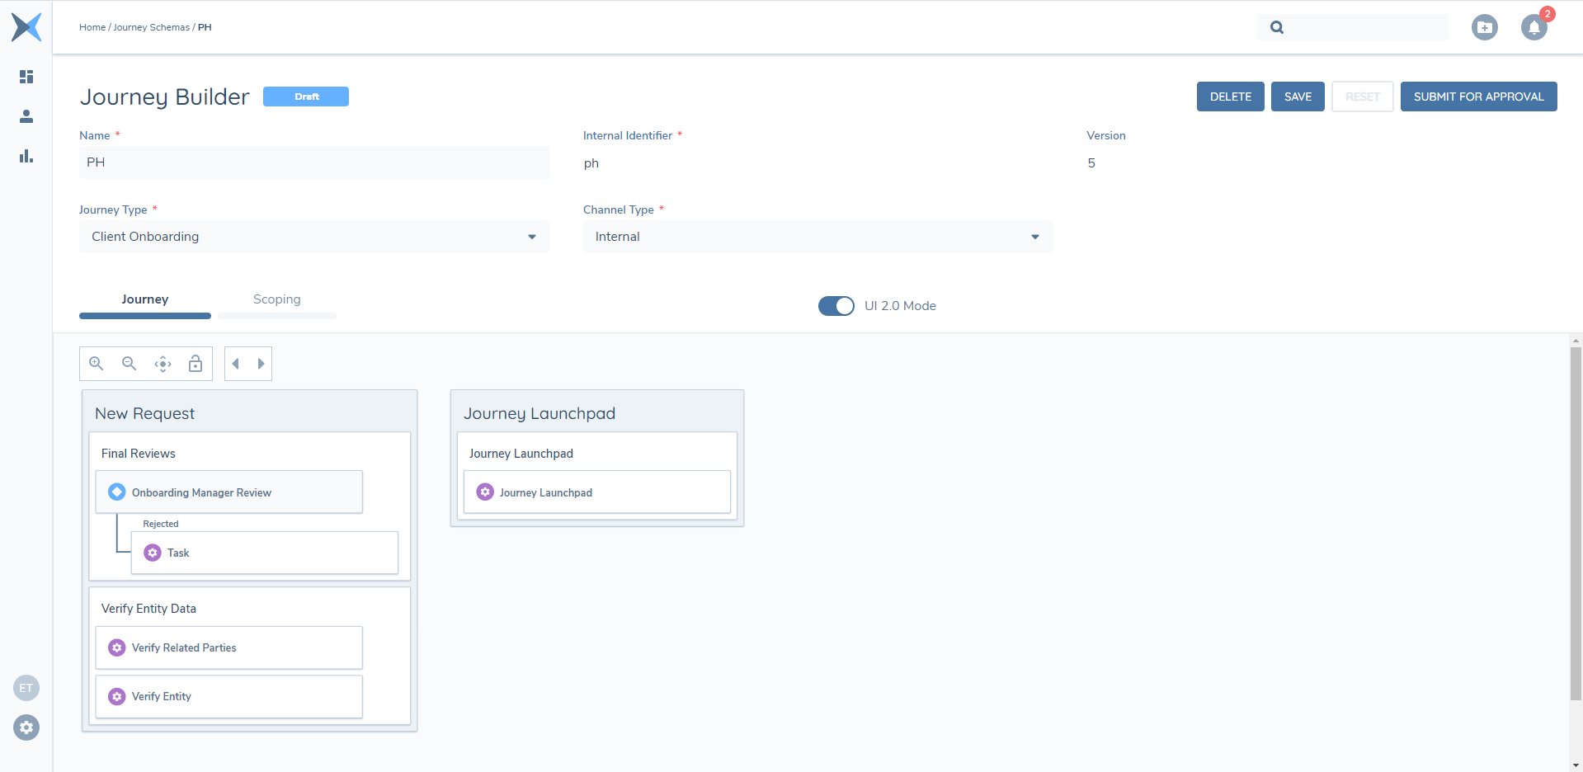Open the dashboard icon in the sidebar
Viewport: 1583px width, 772px height.
(x=26, y=77)
